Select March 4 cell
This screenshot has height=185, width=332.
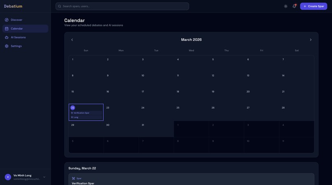click(192, 63)
